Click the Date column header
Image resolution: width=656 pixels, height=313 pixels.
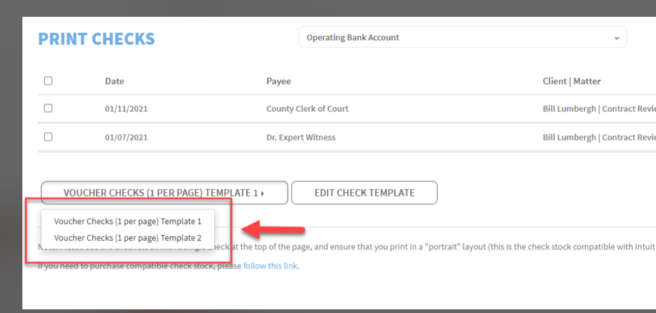tap(115, 81)
